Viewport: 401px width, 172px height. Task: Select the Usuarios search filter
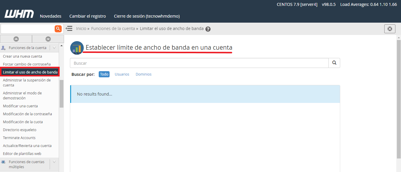tap(122, 74)
